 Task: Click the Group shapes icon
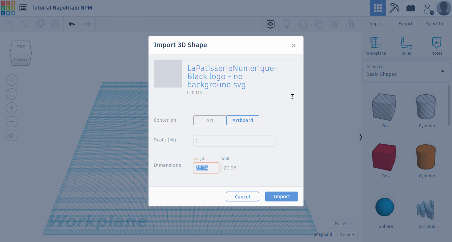[303, 24]
